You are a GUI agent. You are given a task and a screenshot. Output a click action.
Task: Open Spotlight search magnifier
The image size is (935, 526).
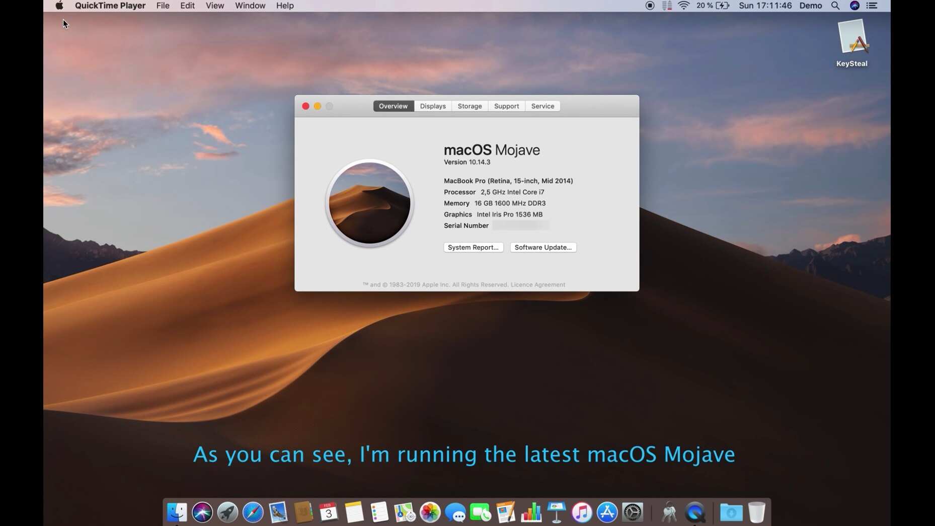click(835, 6)
